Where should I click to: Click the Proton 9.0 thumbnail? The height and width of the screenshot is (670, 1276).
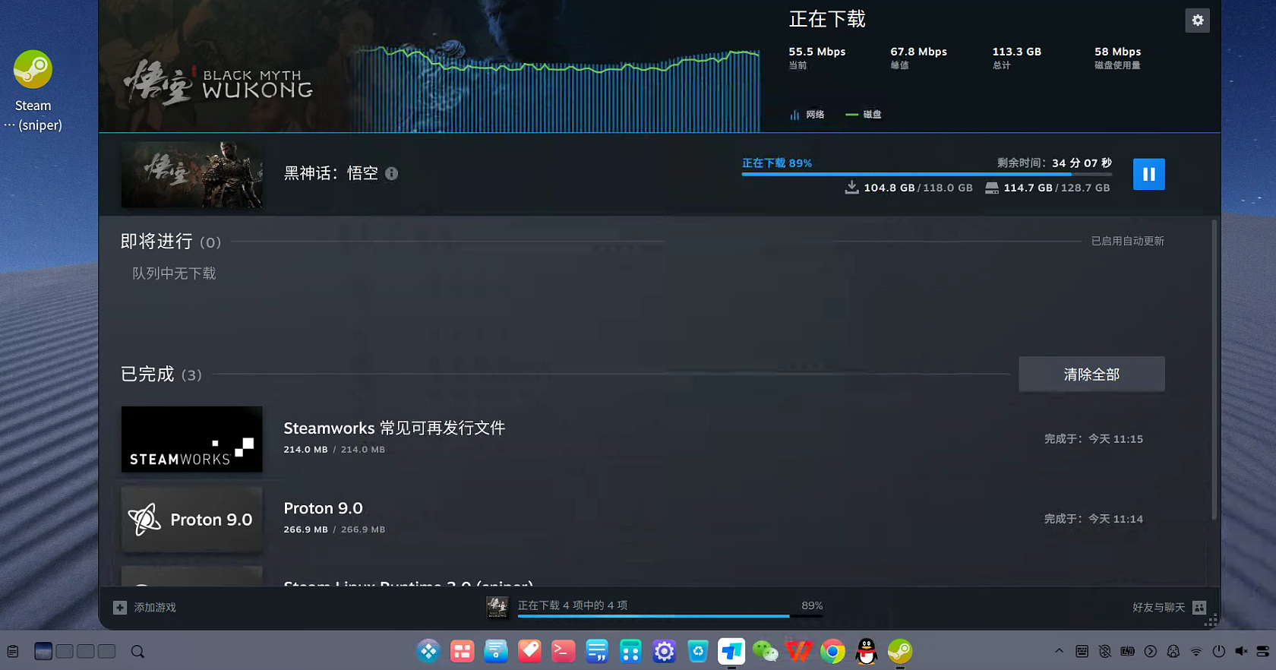click(192, 520)
